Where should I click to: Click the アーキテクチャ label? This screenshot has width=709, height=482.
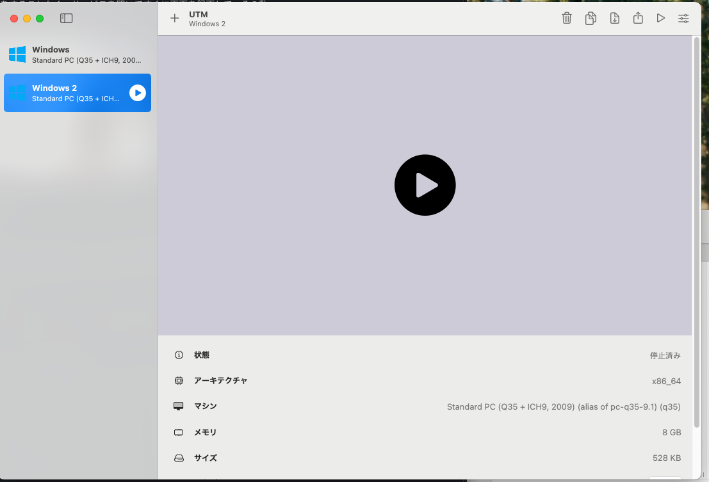221,380
